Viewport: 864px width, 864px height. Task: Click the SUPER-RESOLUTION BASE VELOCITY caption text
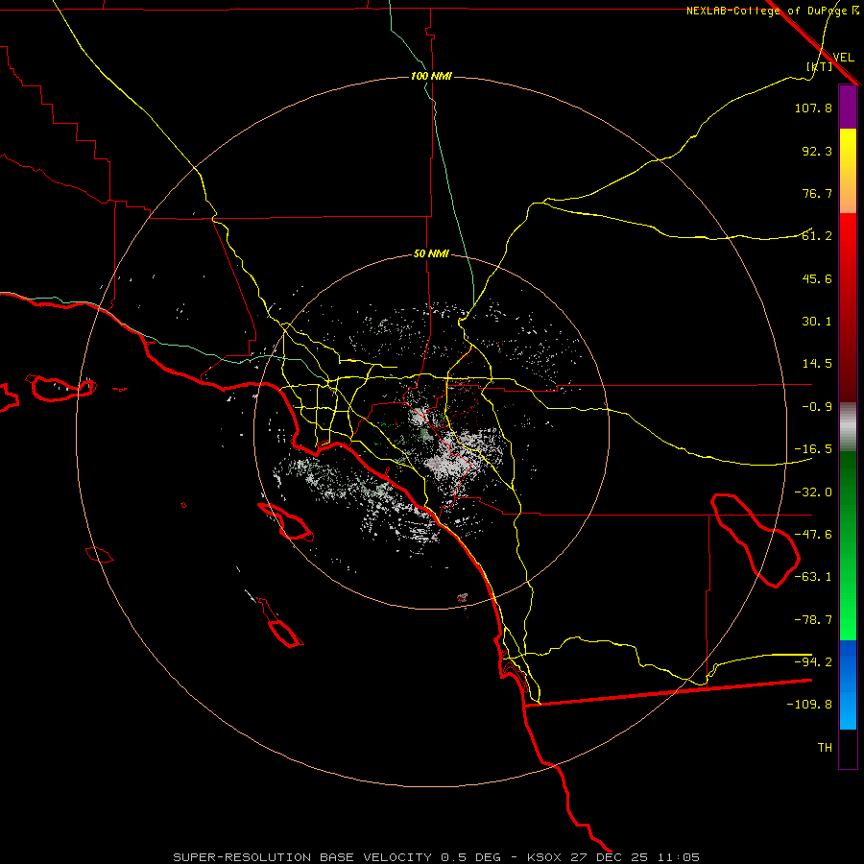[x=302, y=857]
